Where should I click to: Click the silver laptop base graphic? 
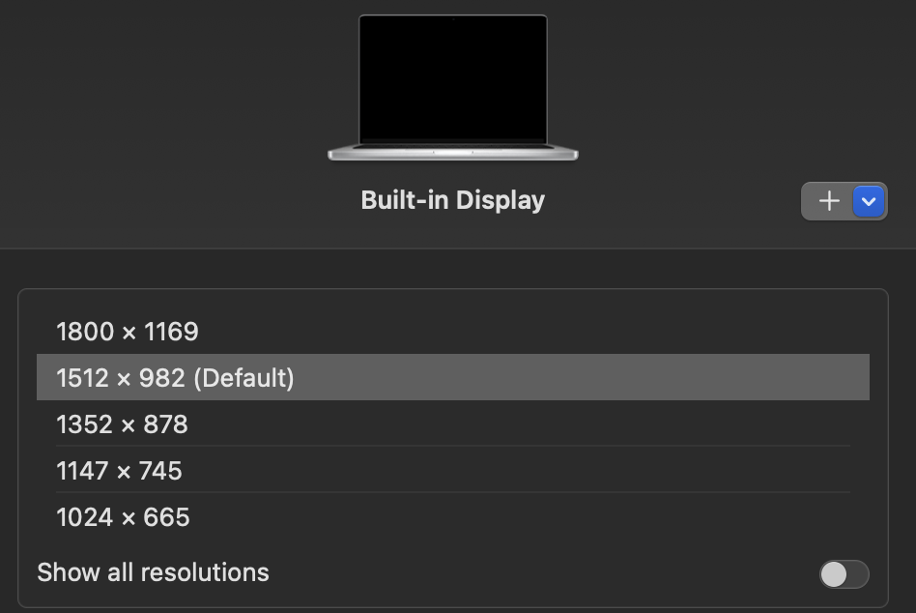pyautogui.click(x=453, y=153)
